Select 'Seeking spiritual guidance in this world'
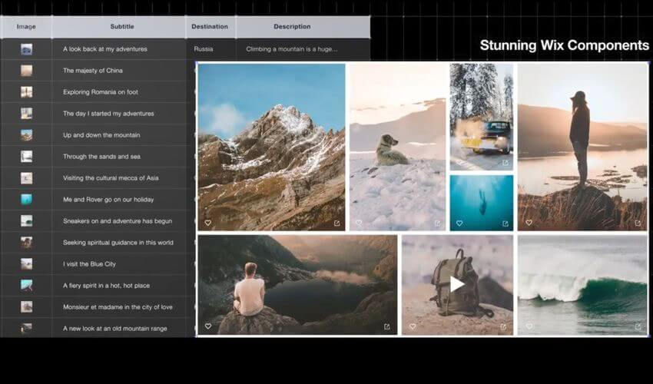Viewport: 653px width, 384px height. pyautogui.click(x=118, y=243)
